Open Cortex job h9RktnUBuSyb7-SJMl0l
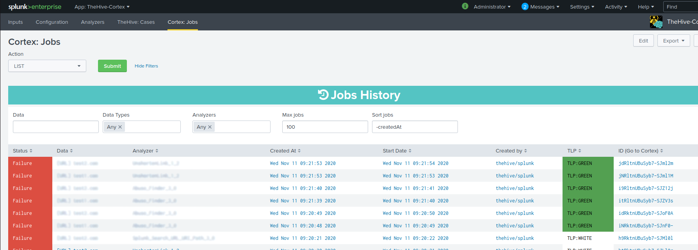The width and height of the screenshot is (698, 250). point(646,238)
